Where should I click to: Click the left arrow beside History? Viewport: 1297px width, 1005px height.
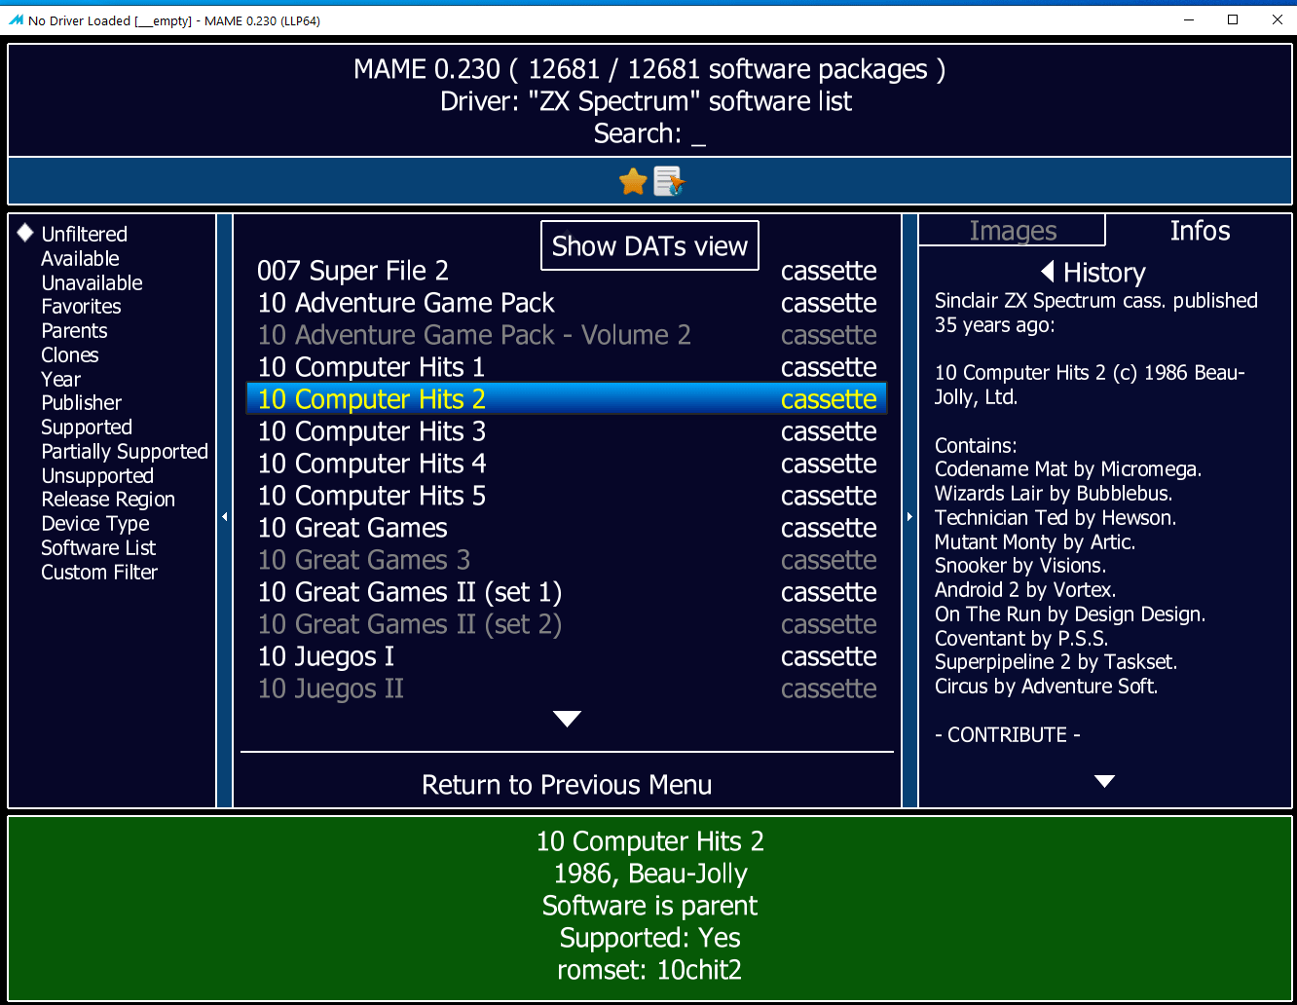click(1048, 272)
